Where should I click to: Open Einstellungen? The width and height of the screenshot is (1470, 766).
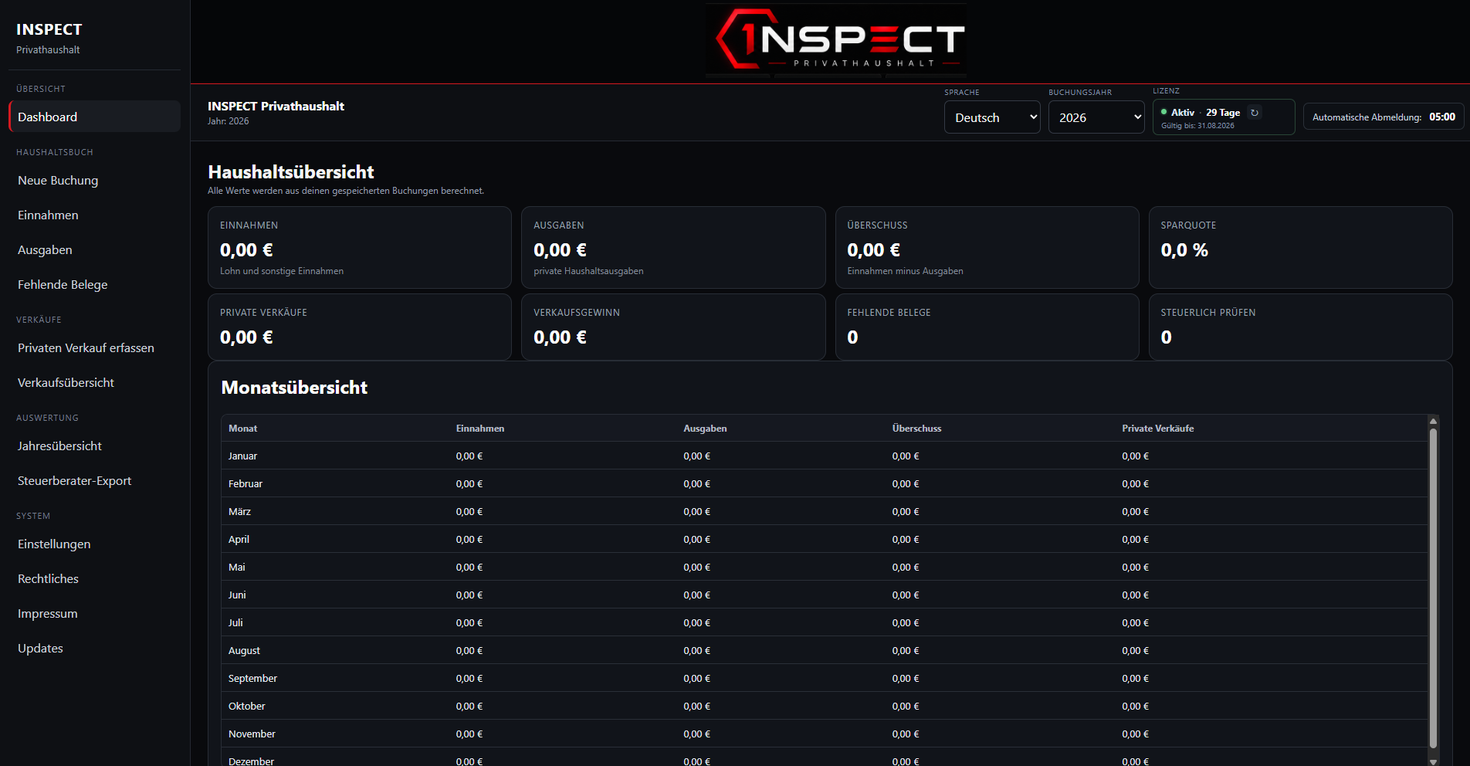[94, 544]
